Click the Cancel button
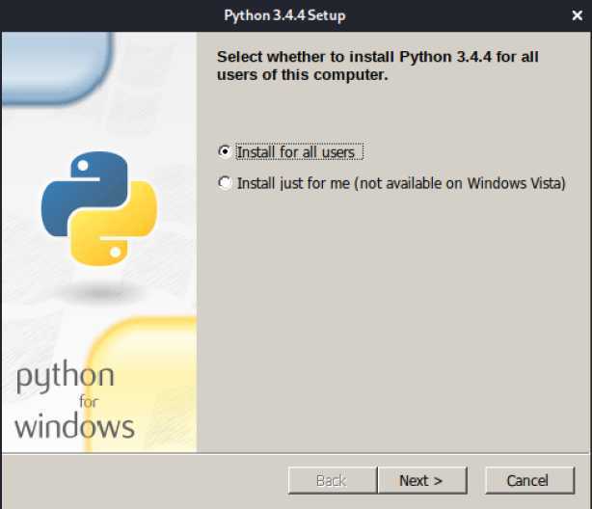The image size is (592, 509). coord(529,480)
